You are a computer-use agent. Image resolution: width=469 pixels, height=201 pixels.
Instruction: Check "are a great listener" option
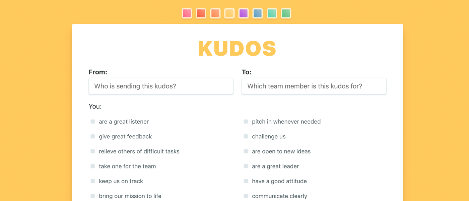click(x=93, y=122)
